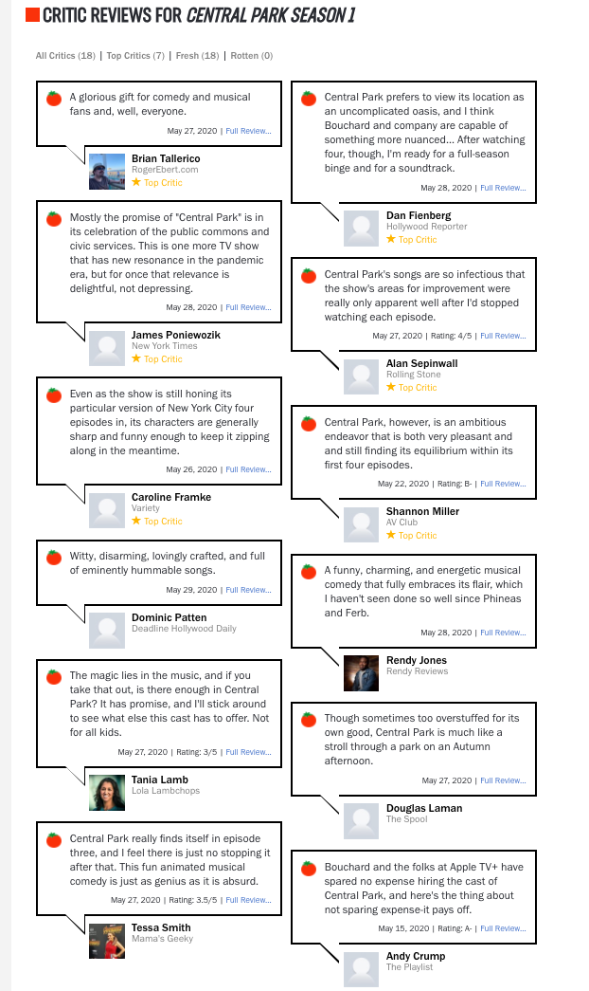
Task: Click the tomato icon in Tania Lamb's review
Action: 54,677
